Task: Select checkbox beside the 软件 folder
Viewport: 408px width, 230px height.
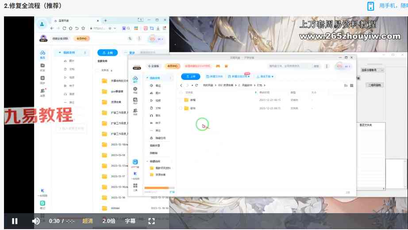Action: click(181, 108)
